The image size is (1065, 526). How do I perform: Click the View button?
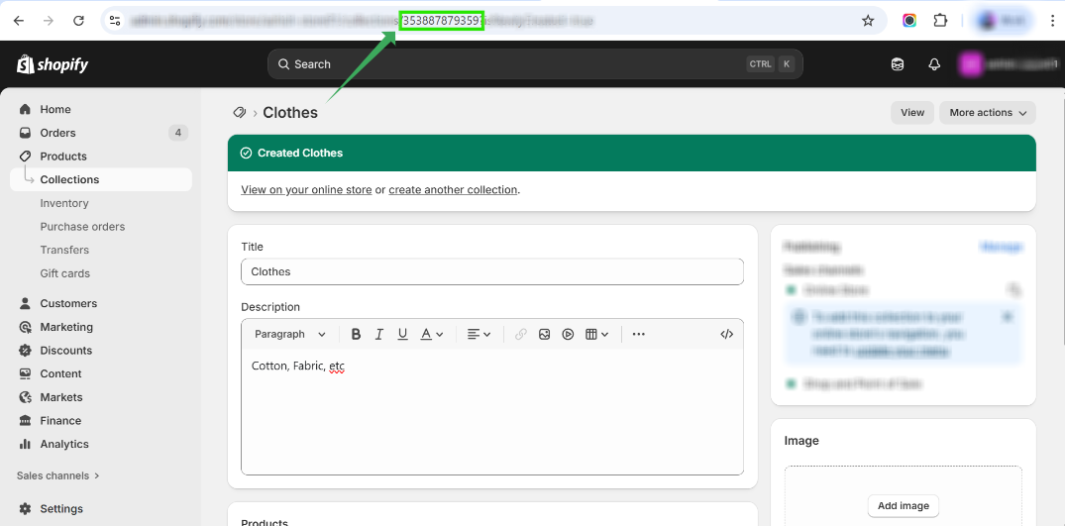pyautogui.click(x=912, y=113)
